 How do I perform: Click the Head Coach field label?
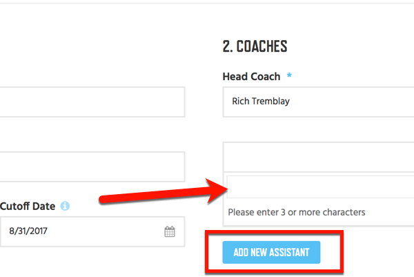(251, 77)
